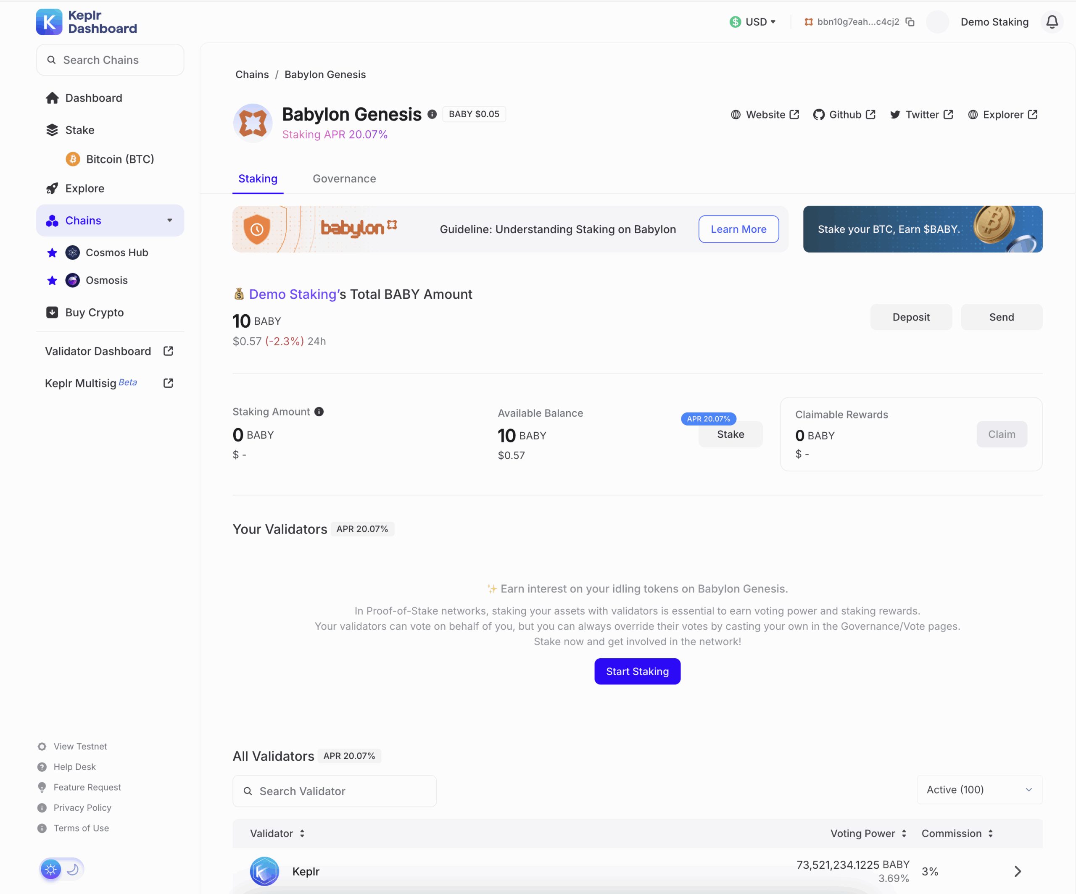Click the Demo Staking account name in header

click(x=994, y=21)
